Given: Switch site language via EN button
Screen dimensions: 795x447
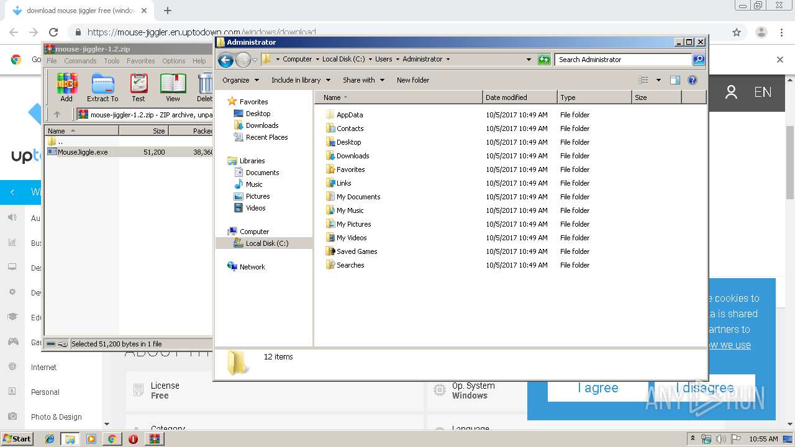Looking at the screenshot, I should coord(763,93).
